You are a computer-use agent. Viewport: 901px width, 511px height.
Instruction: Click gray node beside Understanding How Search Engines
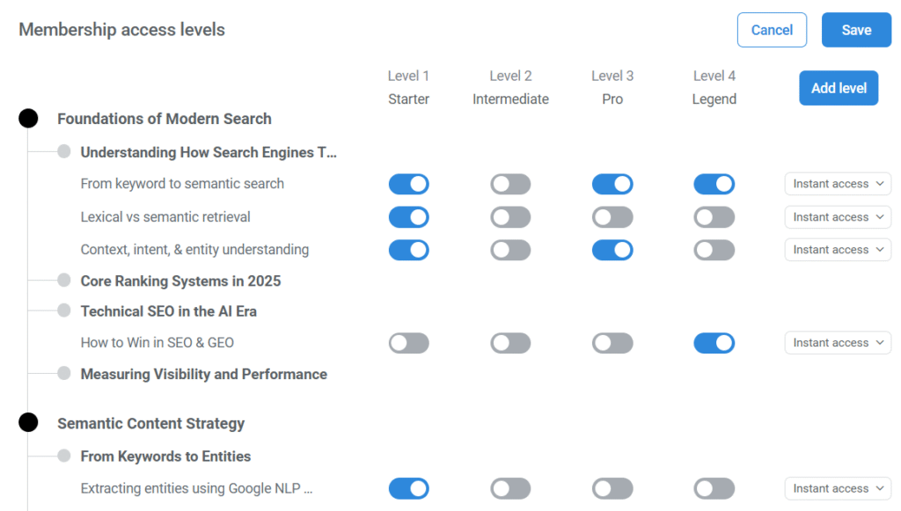coord(64,151)
